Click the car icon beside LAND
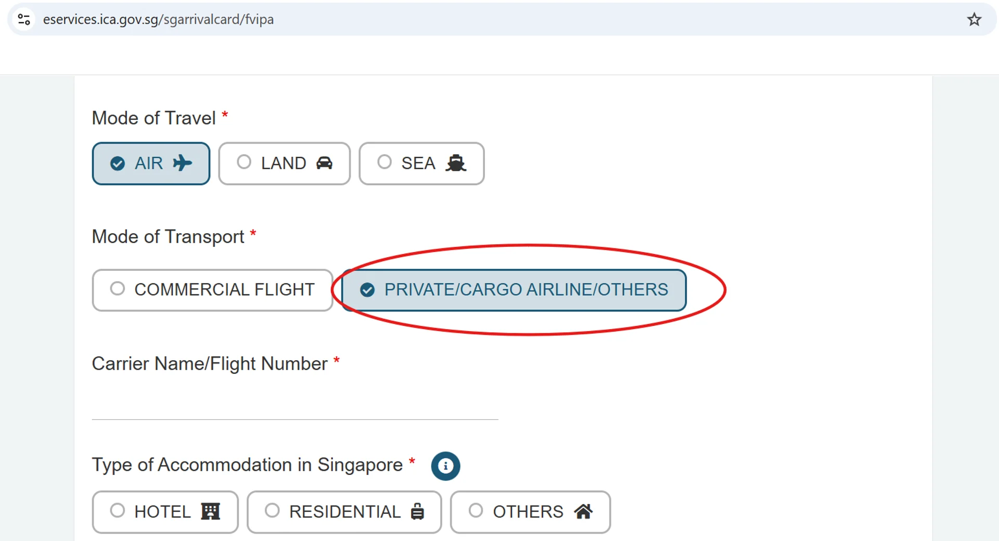This screenshot has height=541, width=999. point(324,163)
